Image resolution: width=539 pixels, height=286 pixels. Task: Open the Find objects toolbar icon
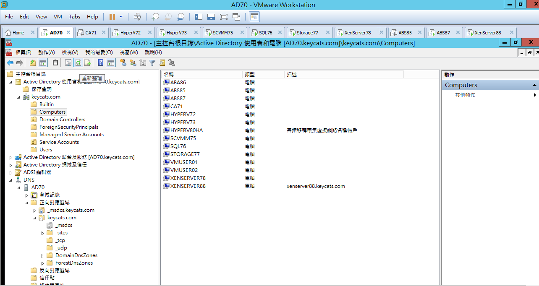pyautogui.click(x=162, y=63)
